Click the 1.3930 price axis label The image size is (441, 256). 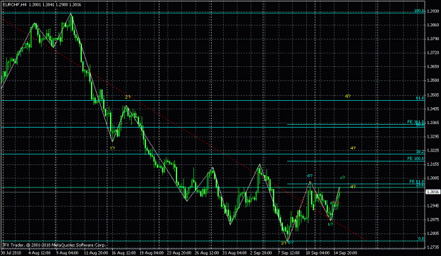pos(433,11)
